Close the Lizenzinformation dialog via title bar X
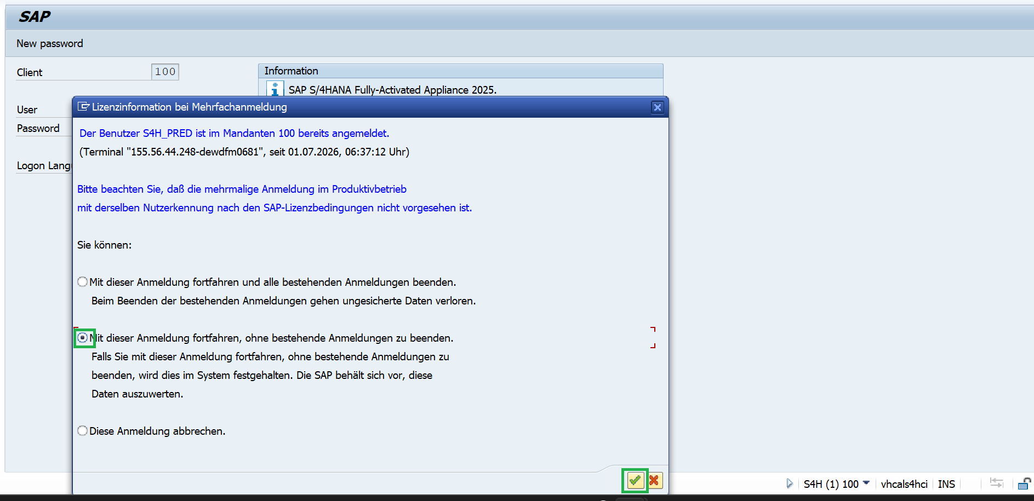This screenshot has width=1034, height=501. [658, 107]
